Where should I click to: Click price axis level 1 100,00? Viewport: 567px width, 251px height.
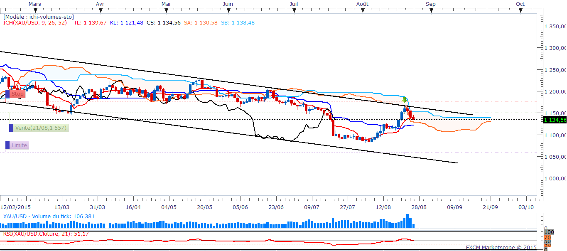556,135
